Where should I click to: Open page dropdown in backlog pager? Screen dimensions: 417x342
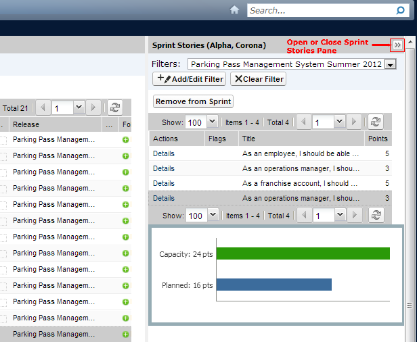79,107
